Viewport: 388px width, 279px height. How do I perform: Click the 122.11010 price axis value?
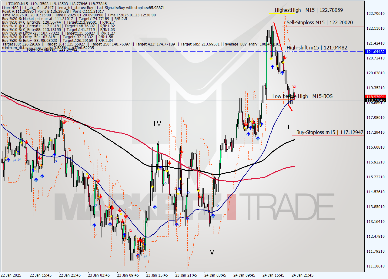(x=376, y=28)
